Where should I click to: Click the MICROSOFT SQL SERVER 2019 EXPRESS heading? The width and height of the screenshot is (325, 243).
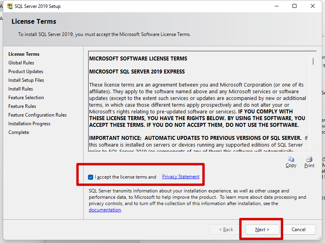[137, 72]
